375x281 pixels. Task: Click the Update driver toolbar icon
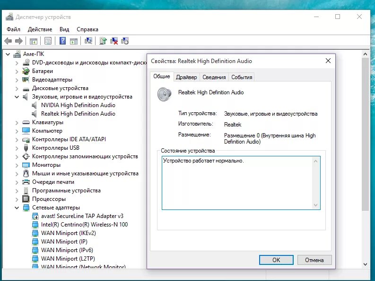tap(103, 41)
